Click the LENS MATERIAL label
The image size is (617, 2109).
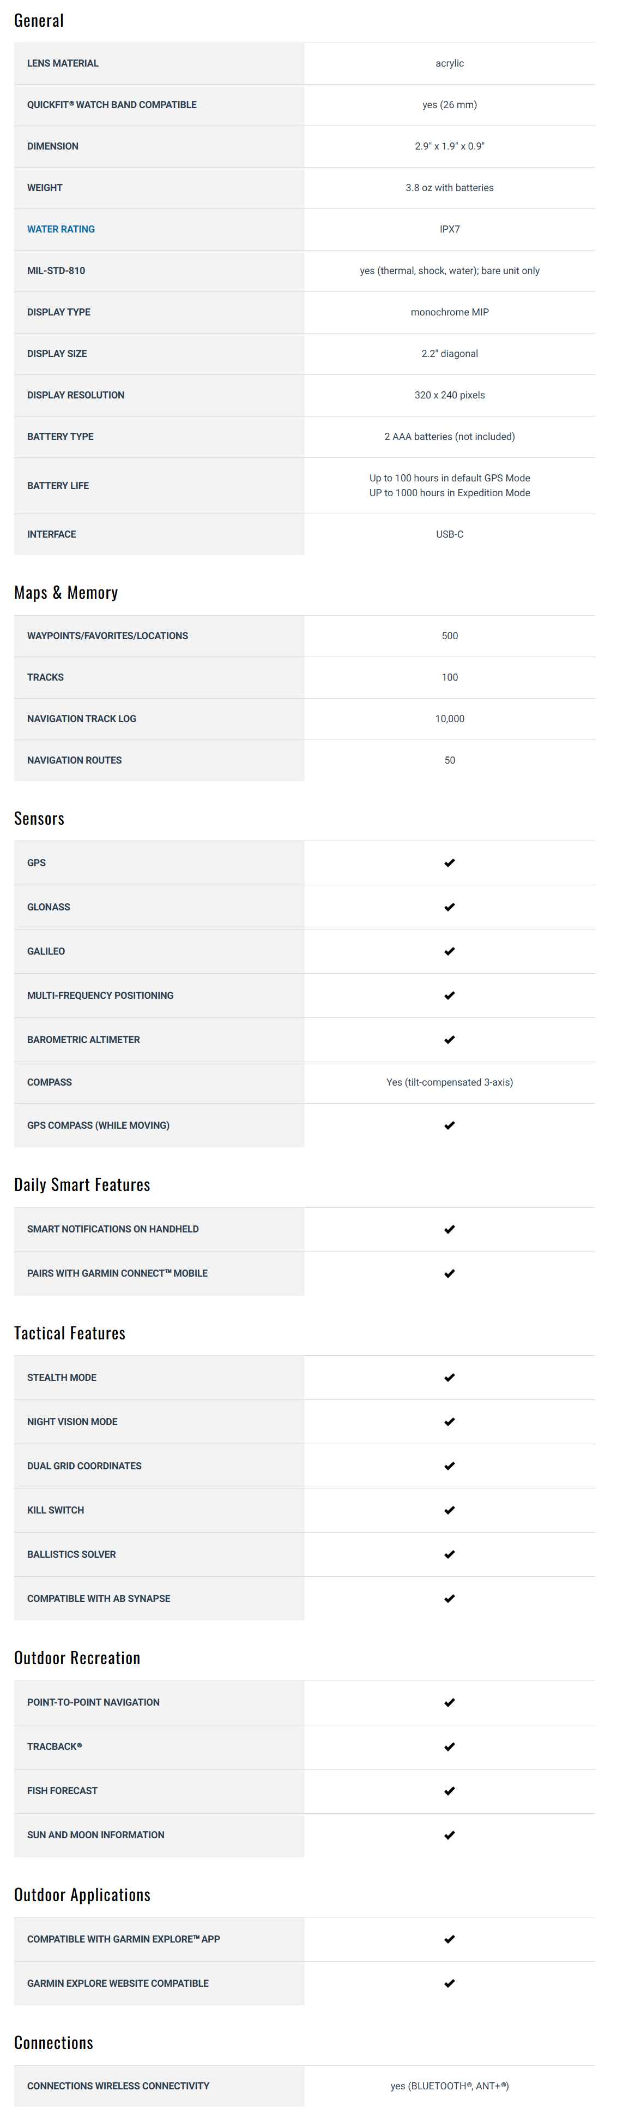point(62,63)
